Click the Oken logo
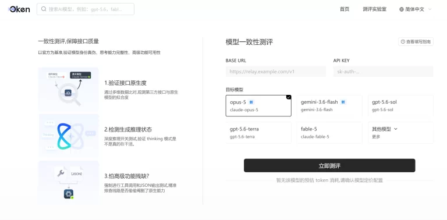Screen dimensions: 447x220 click(19, 9)
